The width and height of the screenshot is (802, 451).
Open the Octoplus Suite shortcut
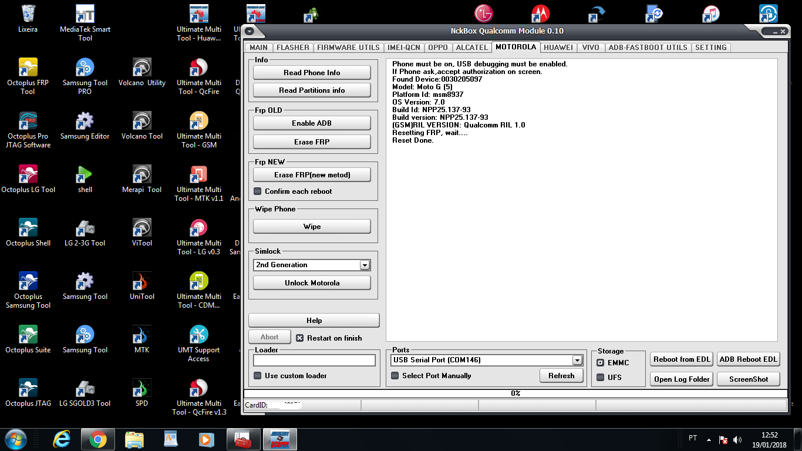click(28, 339)
